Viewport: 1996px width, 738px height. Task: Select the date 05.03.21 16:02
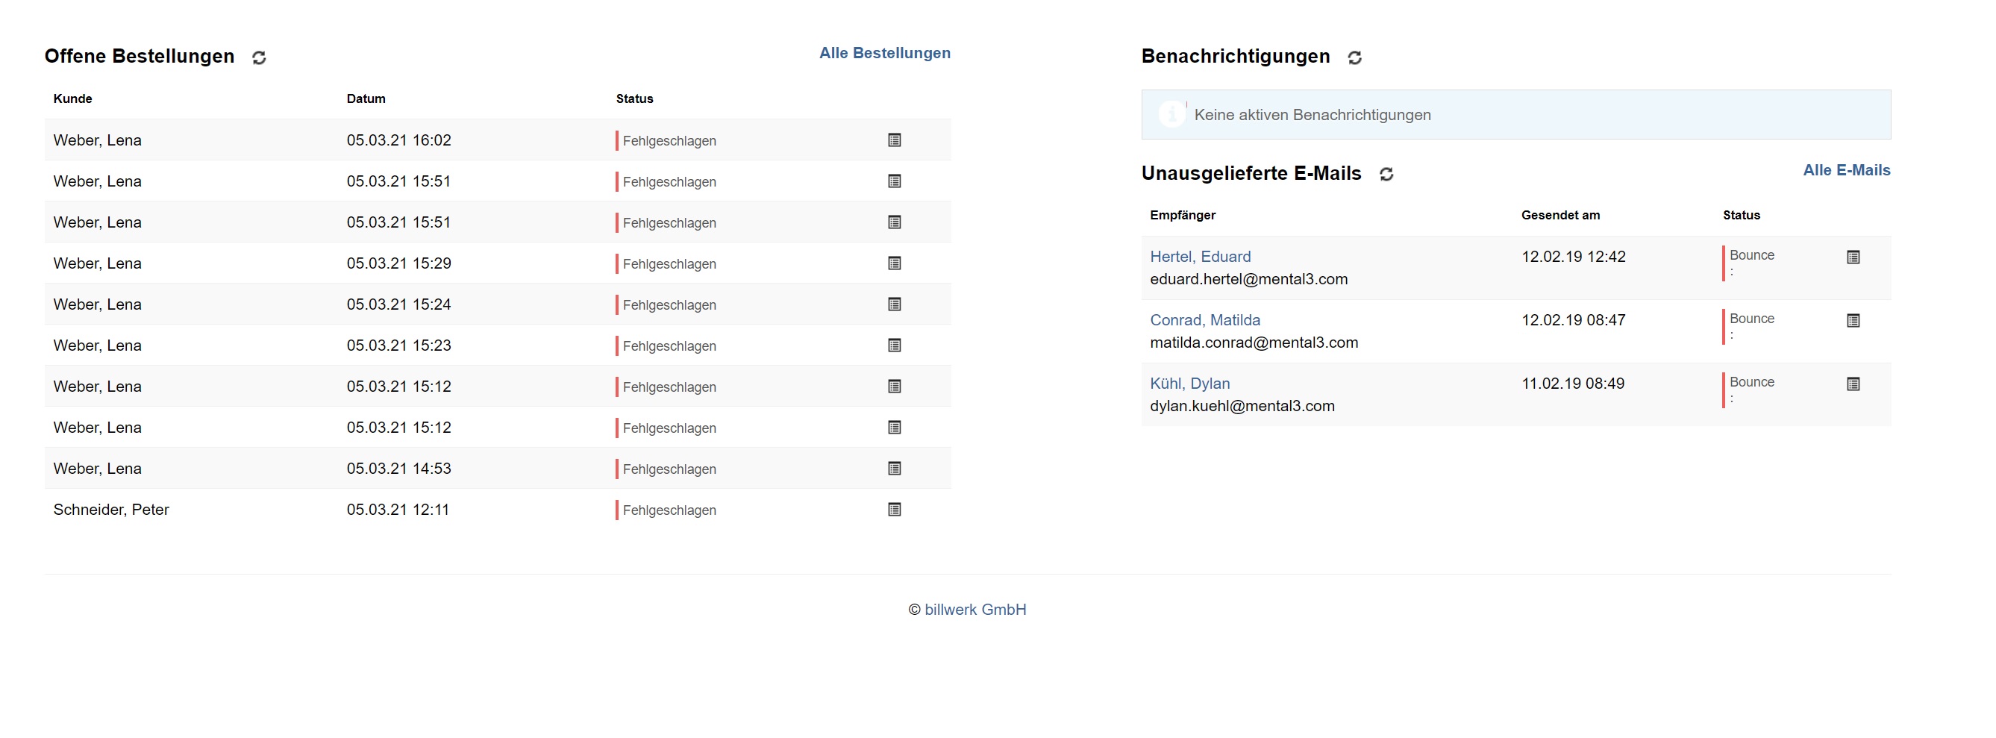[399, 140]
